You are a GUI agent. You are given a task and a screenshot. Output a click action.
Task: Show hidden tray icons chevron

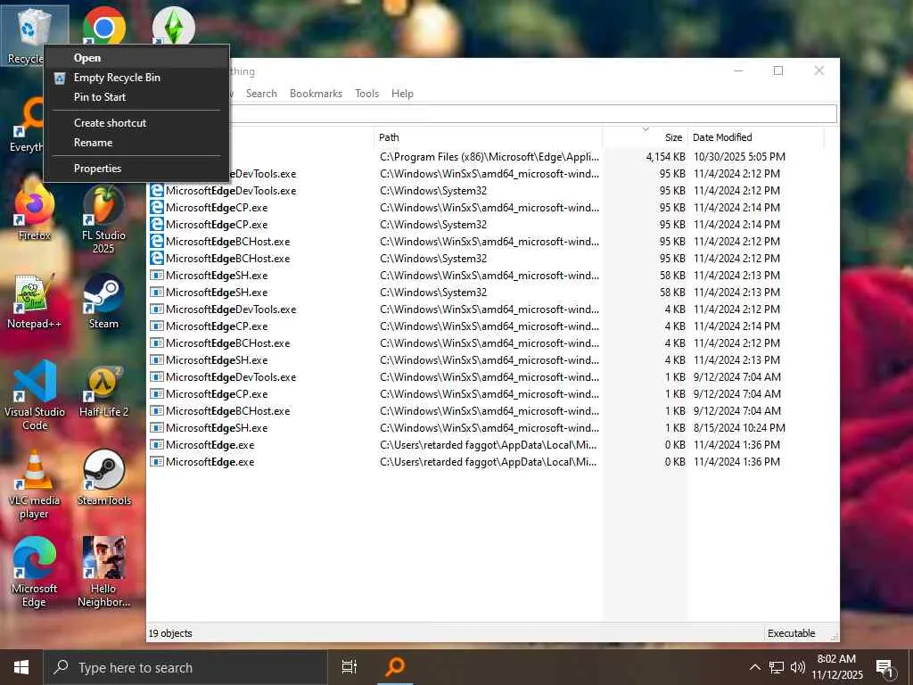point(754,667)
